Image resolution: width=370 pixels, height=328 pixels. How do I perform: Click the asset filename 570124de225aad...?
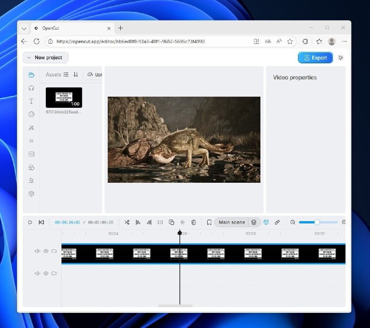pos(63,112)
